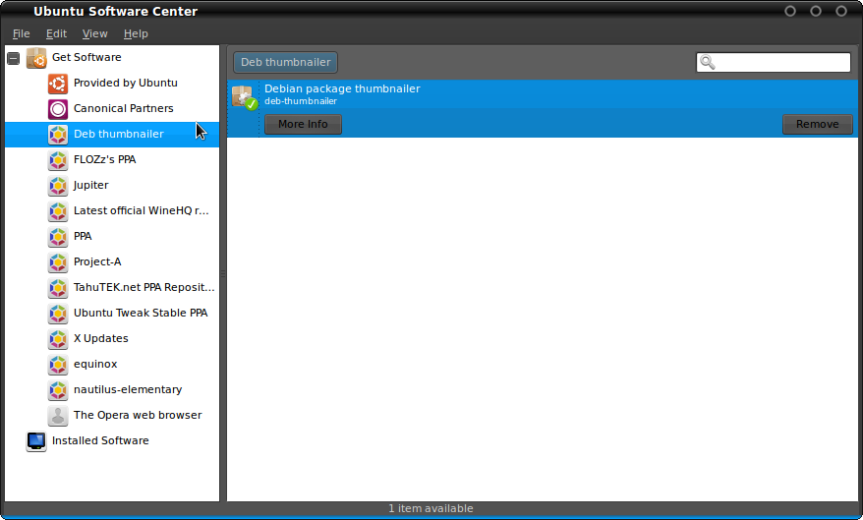Screen dimensions: 863x520
Task: Click the Debian package thumbnailer title
Action: click(342, 89)
